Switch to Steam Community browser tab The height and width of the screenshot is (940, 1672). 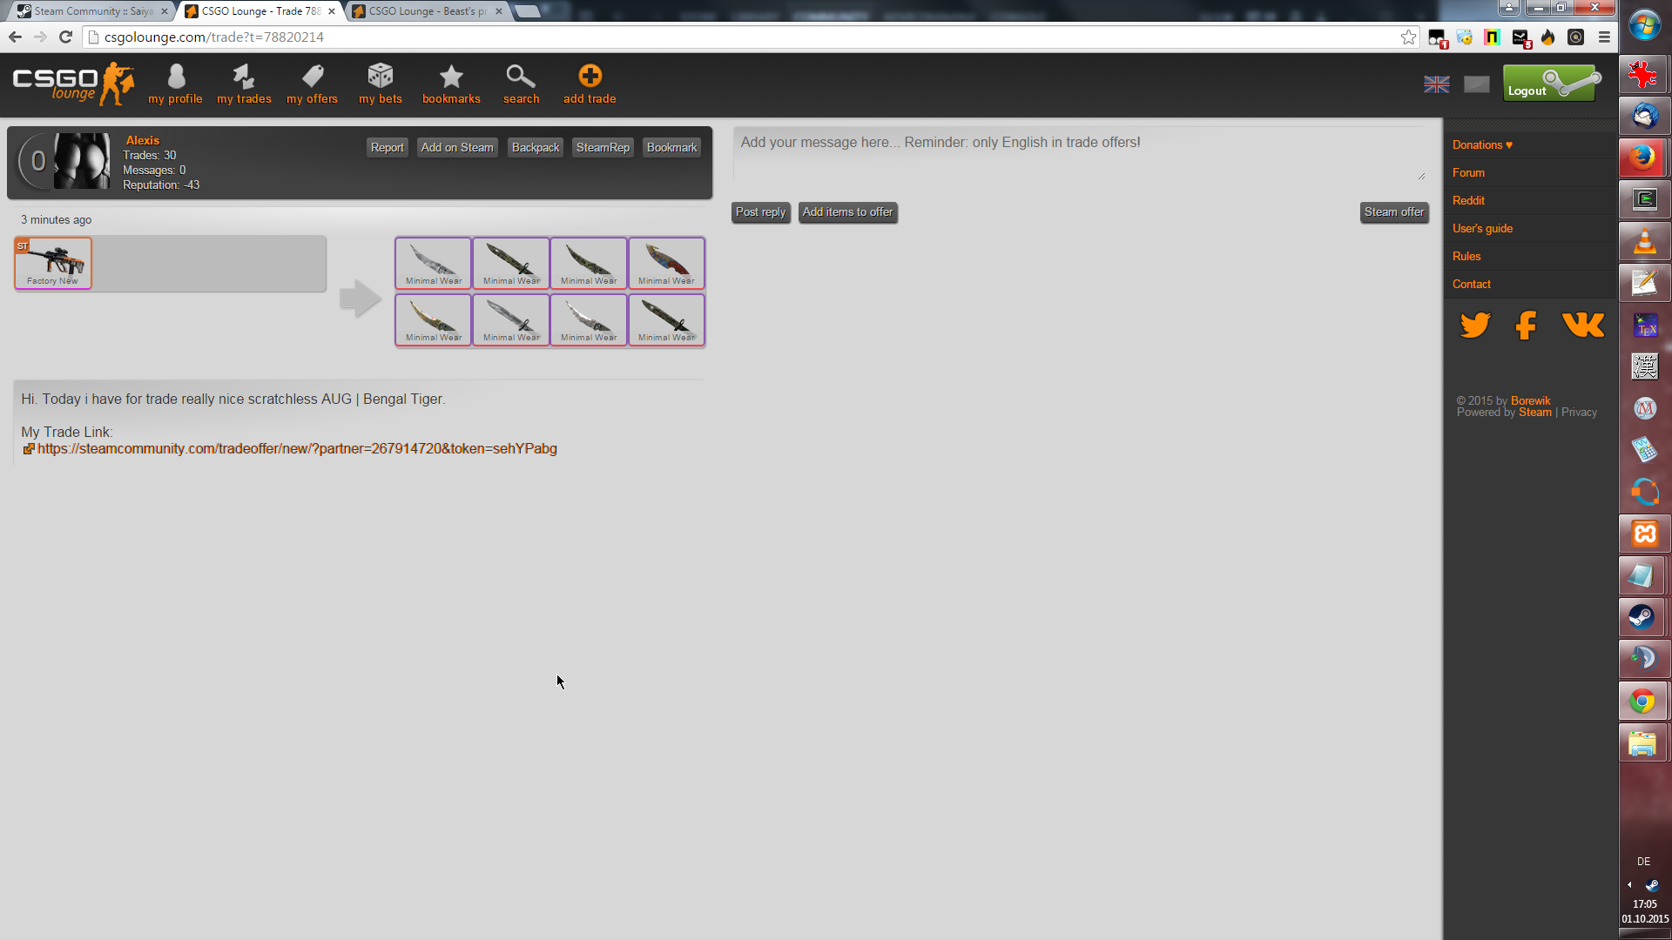[x=92, y=11]
